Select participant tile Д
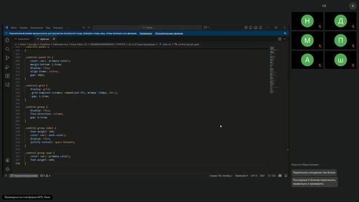The height and width of the screenshot is (202, 359). click(x=340, y=21)
